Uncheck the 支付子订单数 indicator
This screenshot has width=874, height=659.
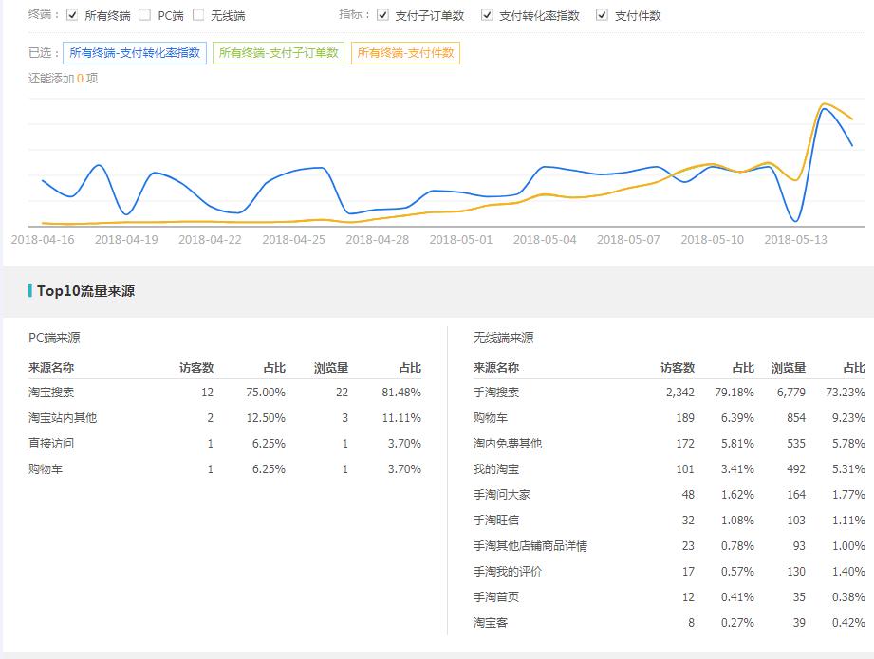click(382, 15)
